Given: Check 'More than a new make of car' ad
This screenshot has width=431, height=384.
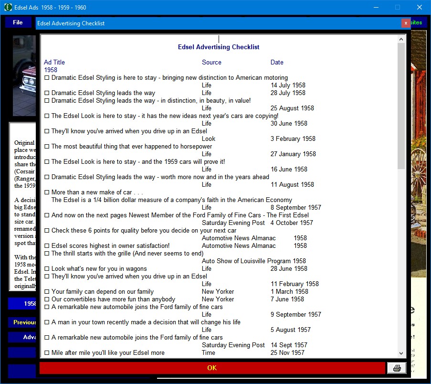Looking at the screenshot, I should tap(47, 192).
